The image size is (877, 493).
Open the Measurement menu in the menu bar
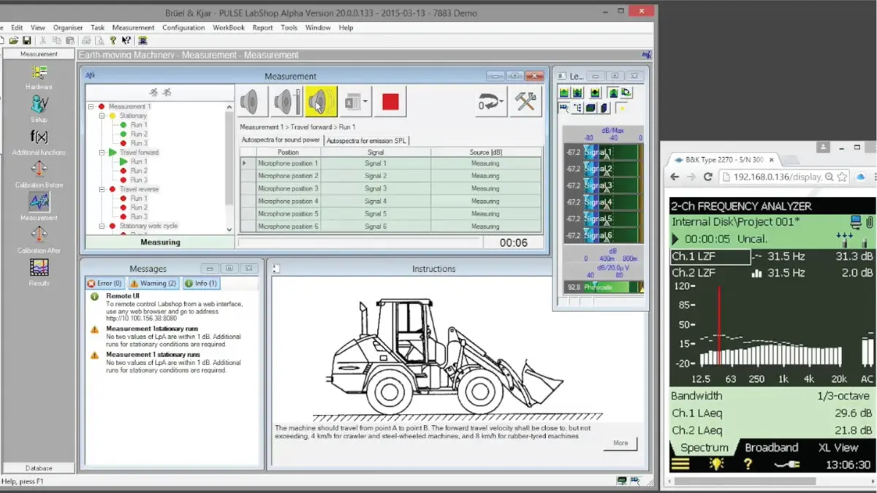[133, 27]
